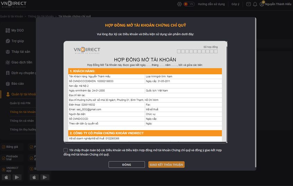
Task: Open Hướng dẫn sử dụng link
Action: pos(211,4)
